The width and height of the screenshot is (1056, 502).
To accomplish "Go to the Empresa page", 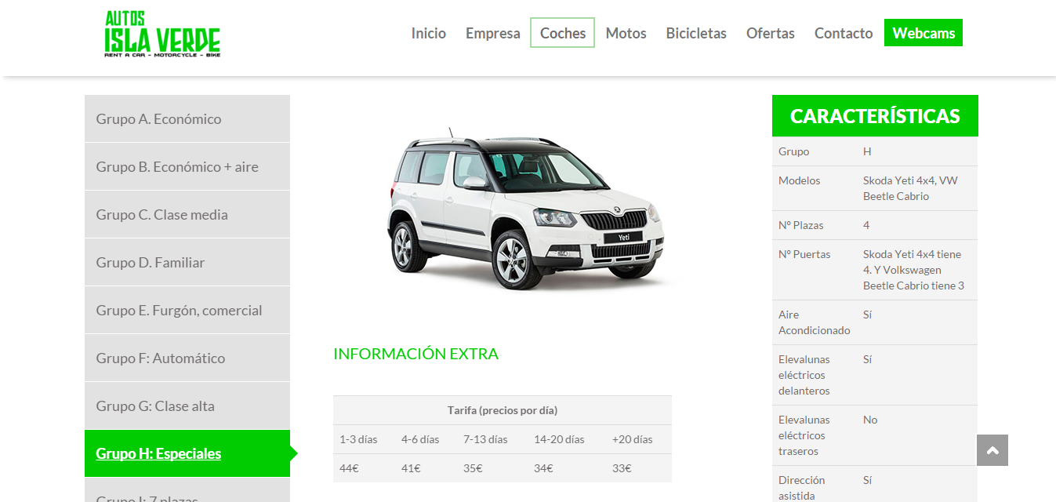I will [x=493, y=33].
